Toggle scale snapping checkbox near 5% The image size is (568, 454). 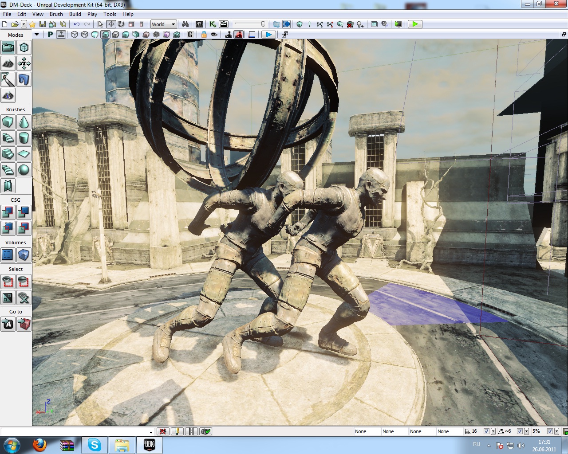click(x=550, y=431)
